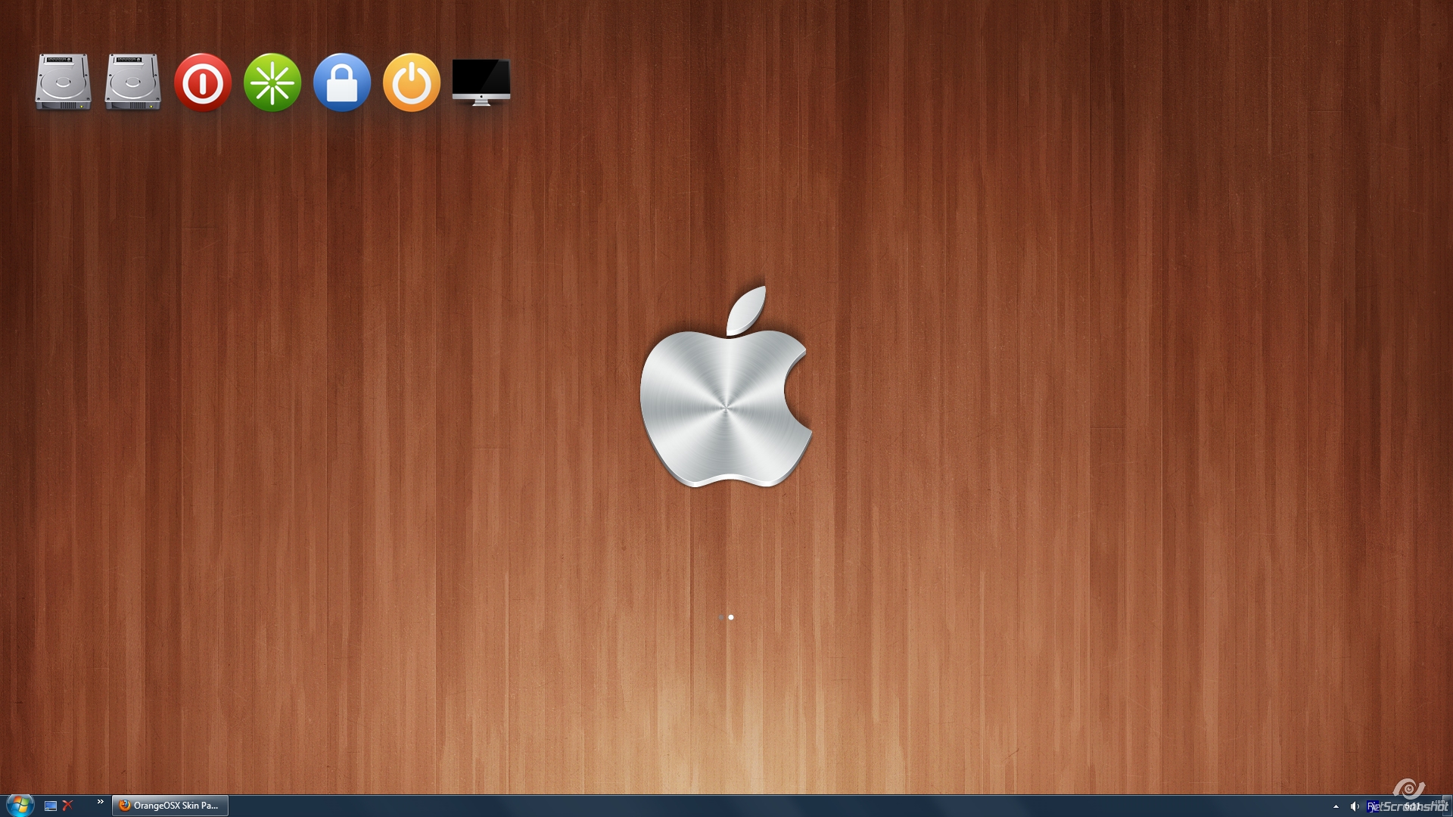Open the taskbar clock
1453x817 pixels.
point(1411,806)
